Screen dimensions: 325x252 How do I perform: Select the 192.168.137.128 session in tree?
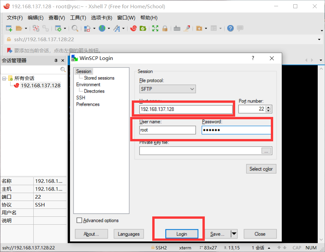coord(41,85)
